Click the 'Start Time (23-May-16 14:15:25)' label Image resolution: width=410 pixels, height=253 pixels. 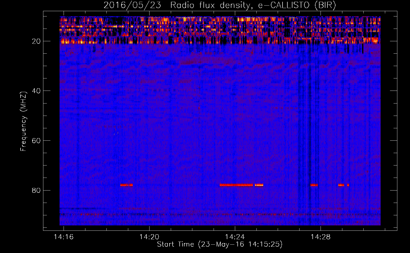tap(220, 244)
